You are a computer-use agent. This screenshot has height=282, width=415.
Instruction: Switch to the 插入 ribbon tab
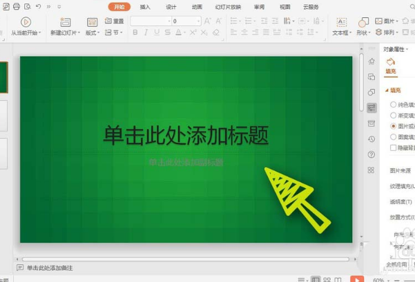click(145, 7)
